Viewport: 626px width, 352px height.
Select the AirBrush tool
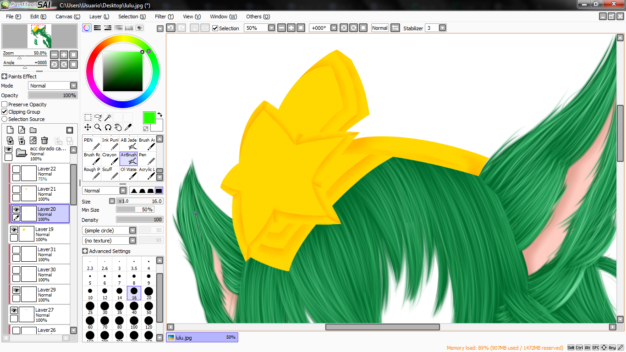point(129,159)
